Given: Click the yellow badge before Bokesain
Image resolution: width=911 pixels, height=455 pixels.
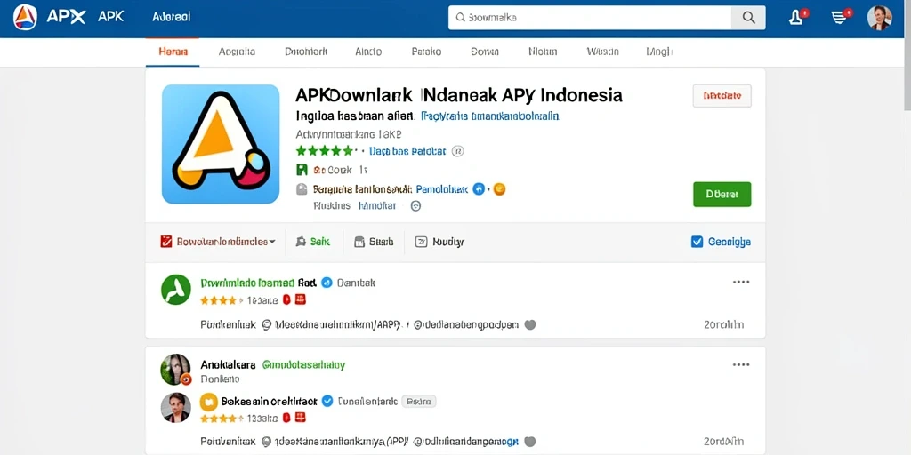Looking at the screenshot, I should [208, 401].
